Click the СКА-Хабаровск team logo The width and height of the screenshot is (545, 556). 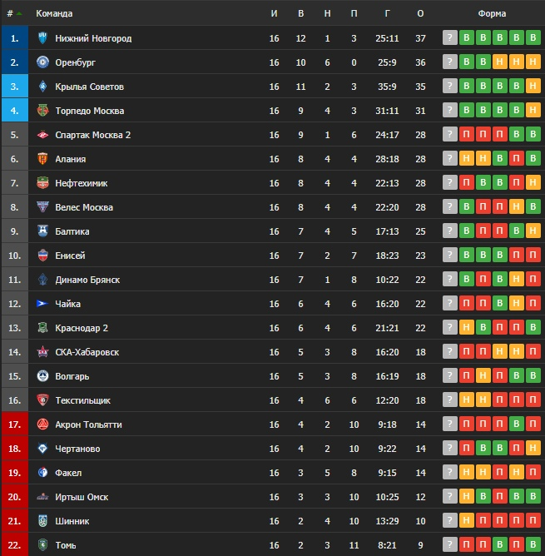pos(43,352)
